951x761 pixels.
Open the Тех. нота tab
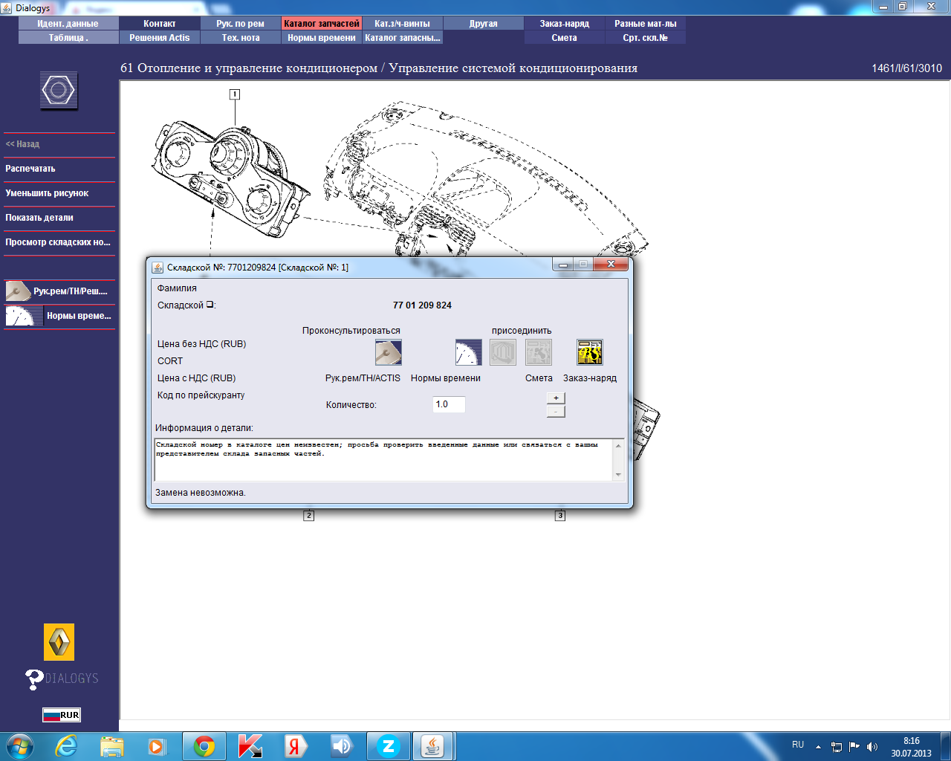click(x=241, y=38)
